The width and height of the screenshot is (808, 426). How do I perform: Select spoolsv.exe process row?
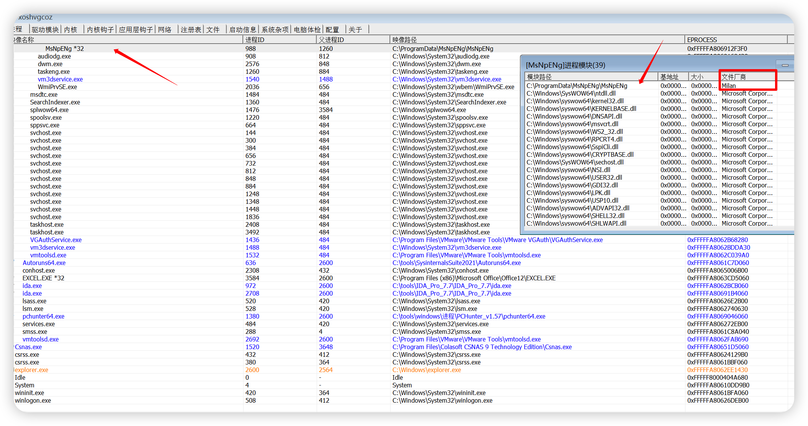pyautogui.click(x=46, y=117)
